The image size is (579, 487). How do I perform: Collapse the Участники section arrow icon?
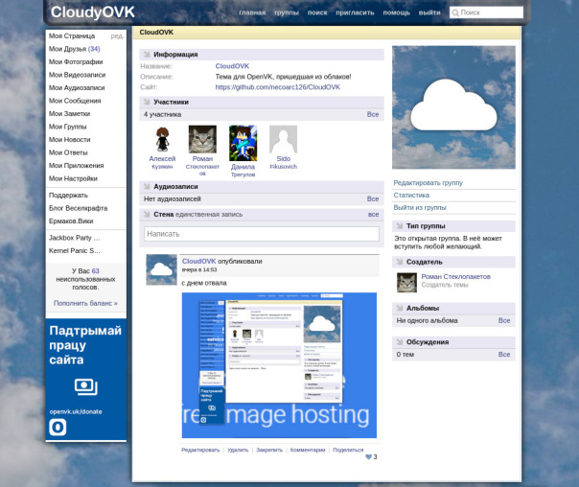(x=147, y=102)
